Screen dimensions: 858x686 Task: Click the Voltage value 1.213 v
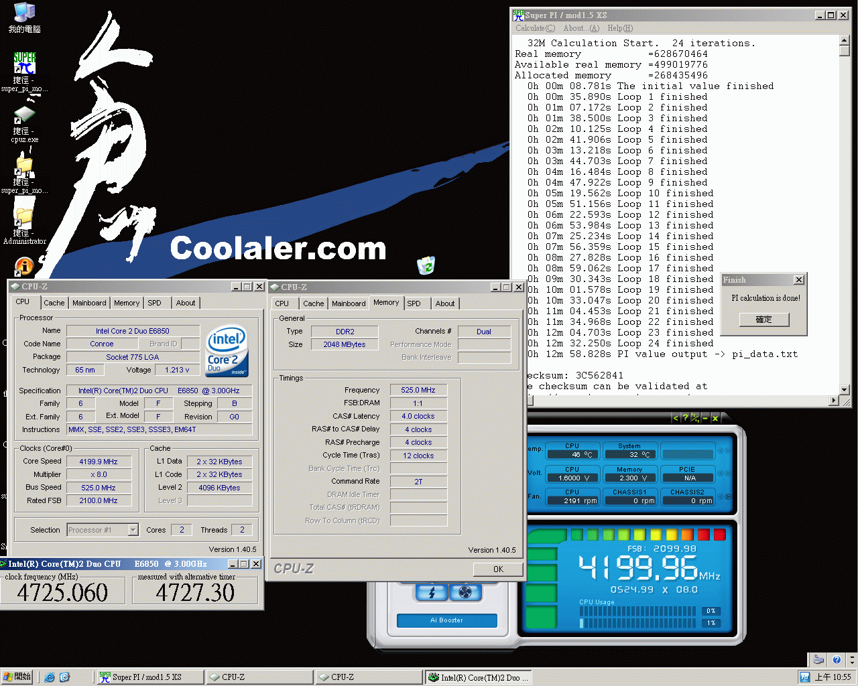pyautogui.click(x=177, y=370)
